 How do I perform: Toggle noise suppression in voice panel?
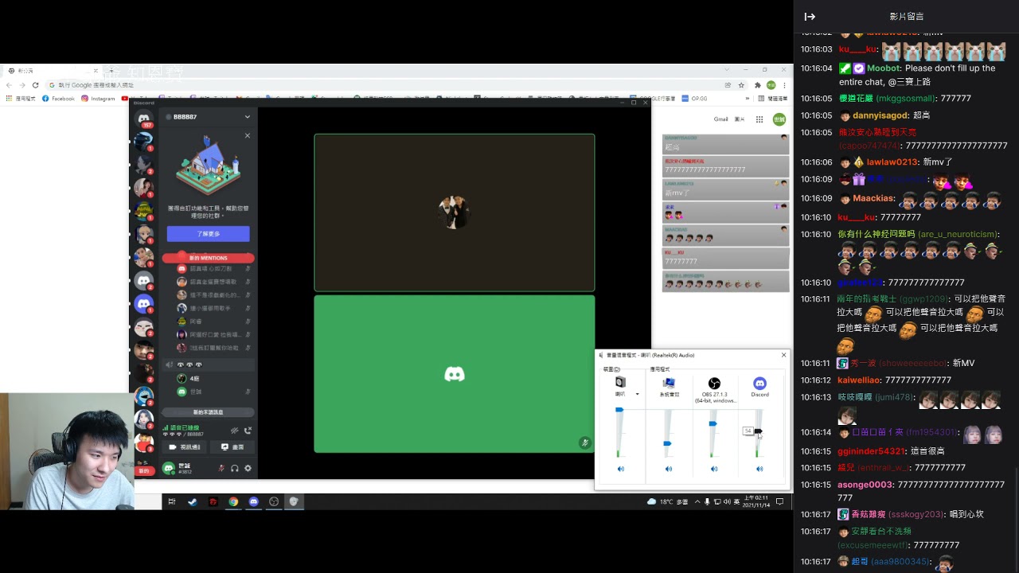(x=234, y=431)
